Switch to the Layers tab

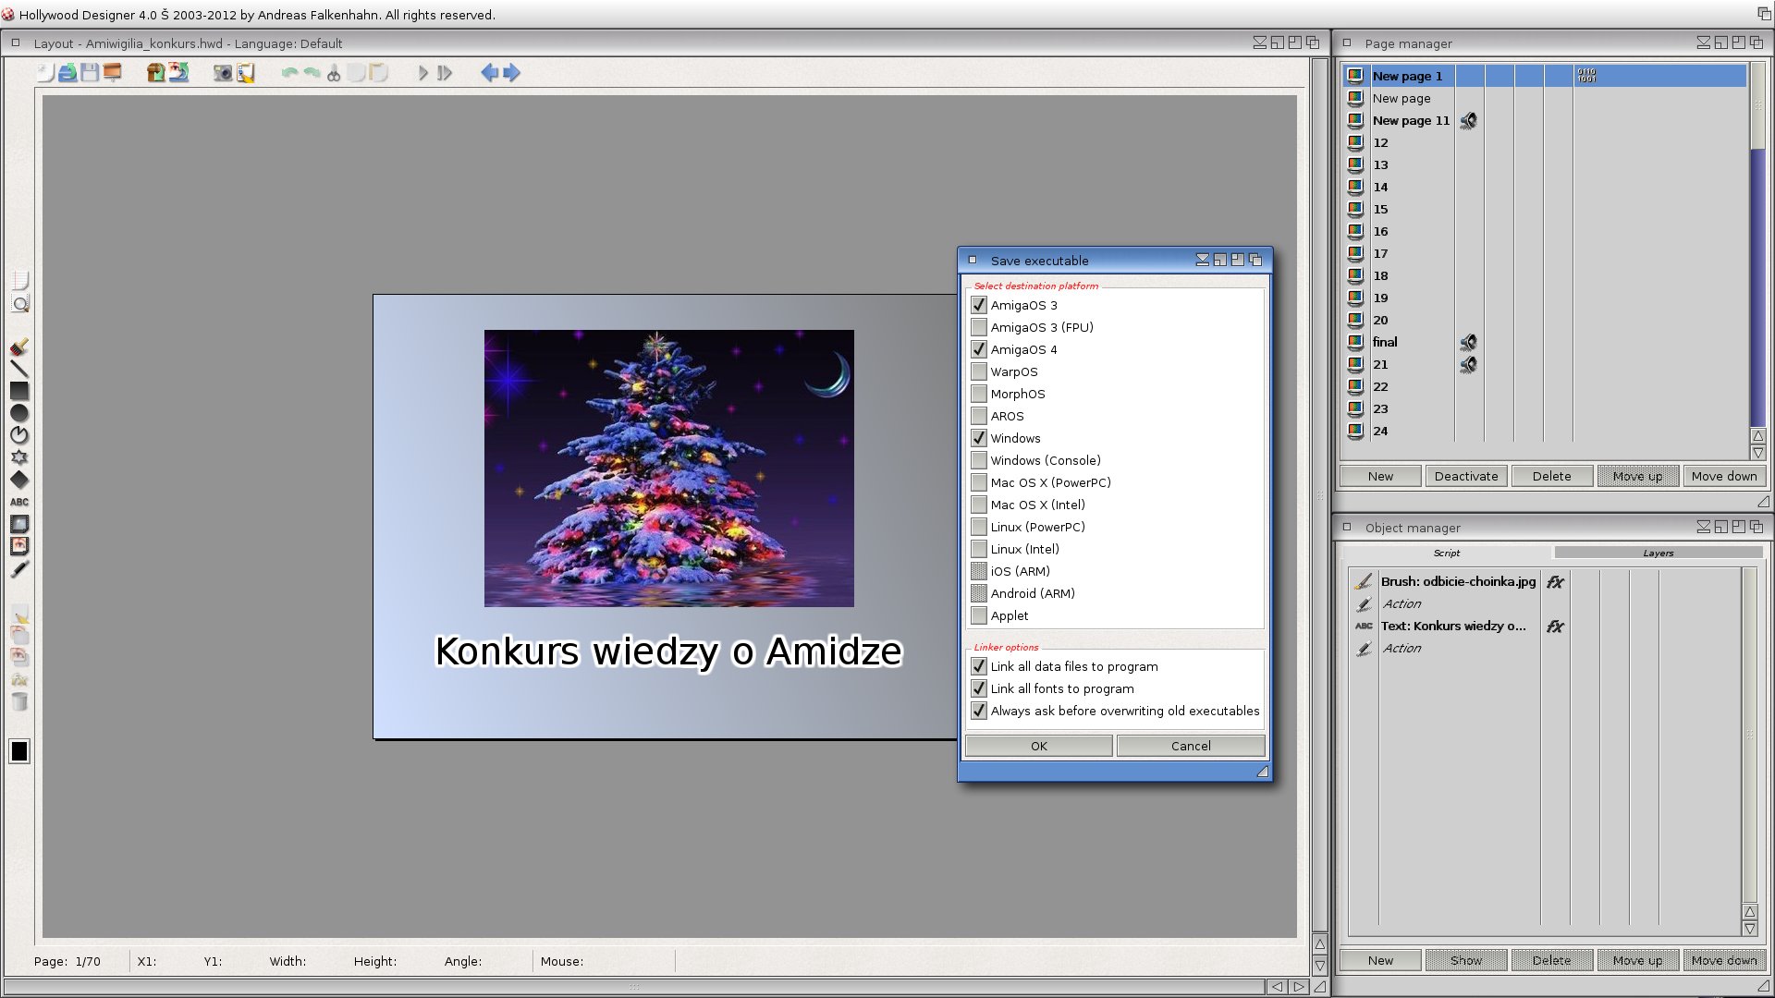click(x=1659, y=553)
